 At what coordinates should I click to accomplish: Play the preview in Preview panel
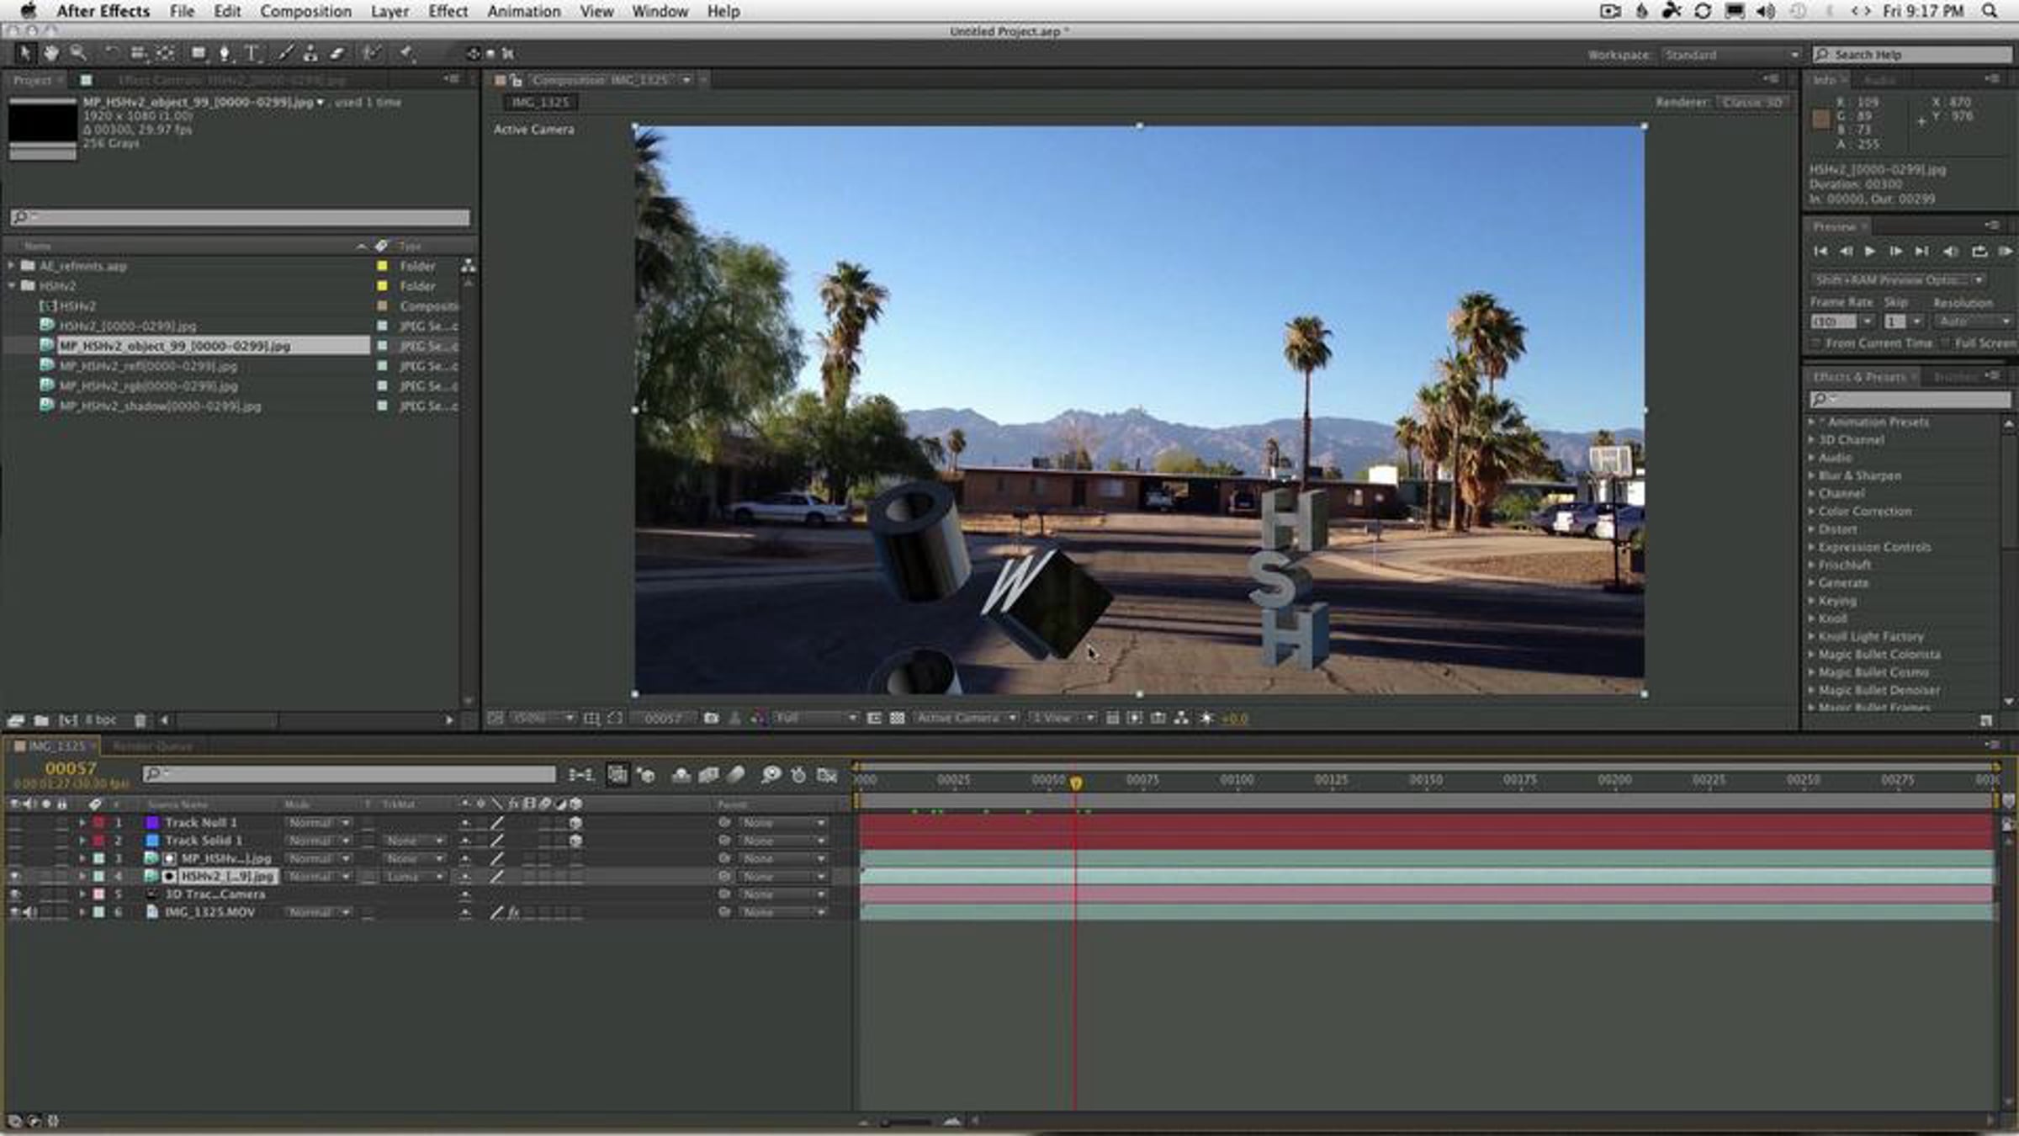[1869, 252]
